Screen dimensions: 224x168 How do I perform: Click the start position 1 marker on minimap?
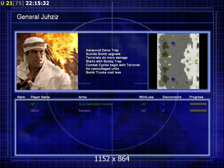pyautogui.click(x=173, y=79)
